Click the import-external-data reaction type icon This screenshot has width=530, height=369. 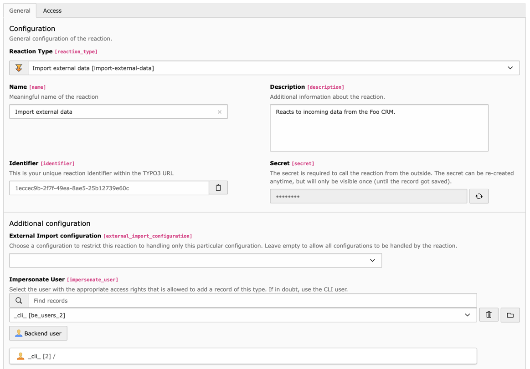coord(19,68)
